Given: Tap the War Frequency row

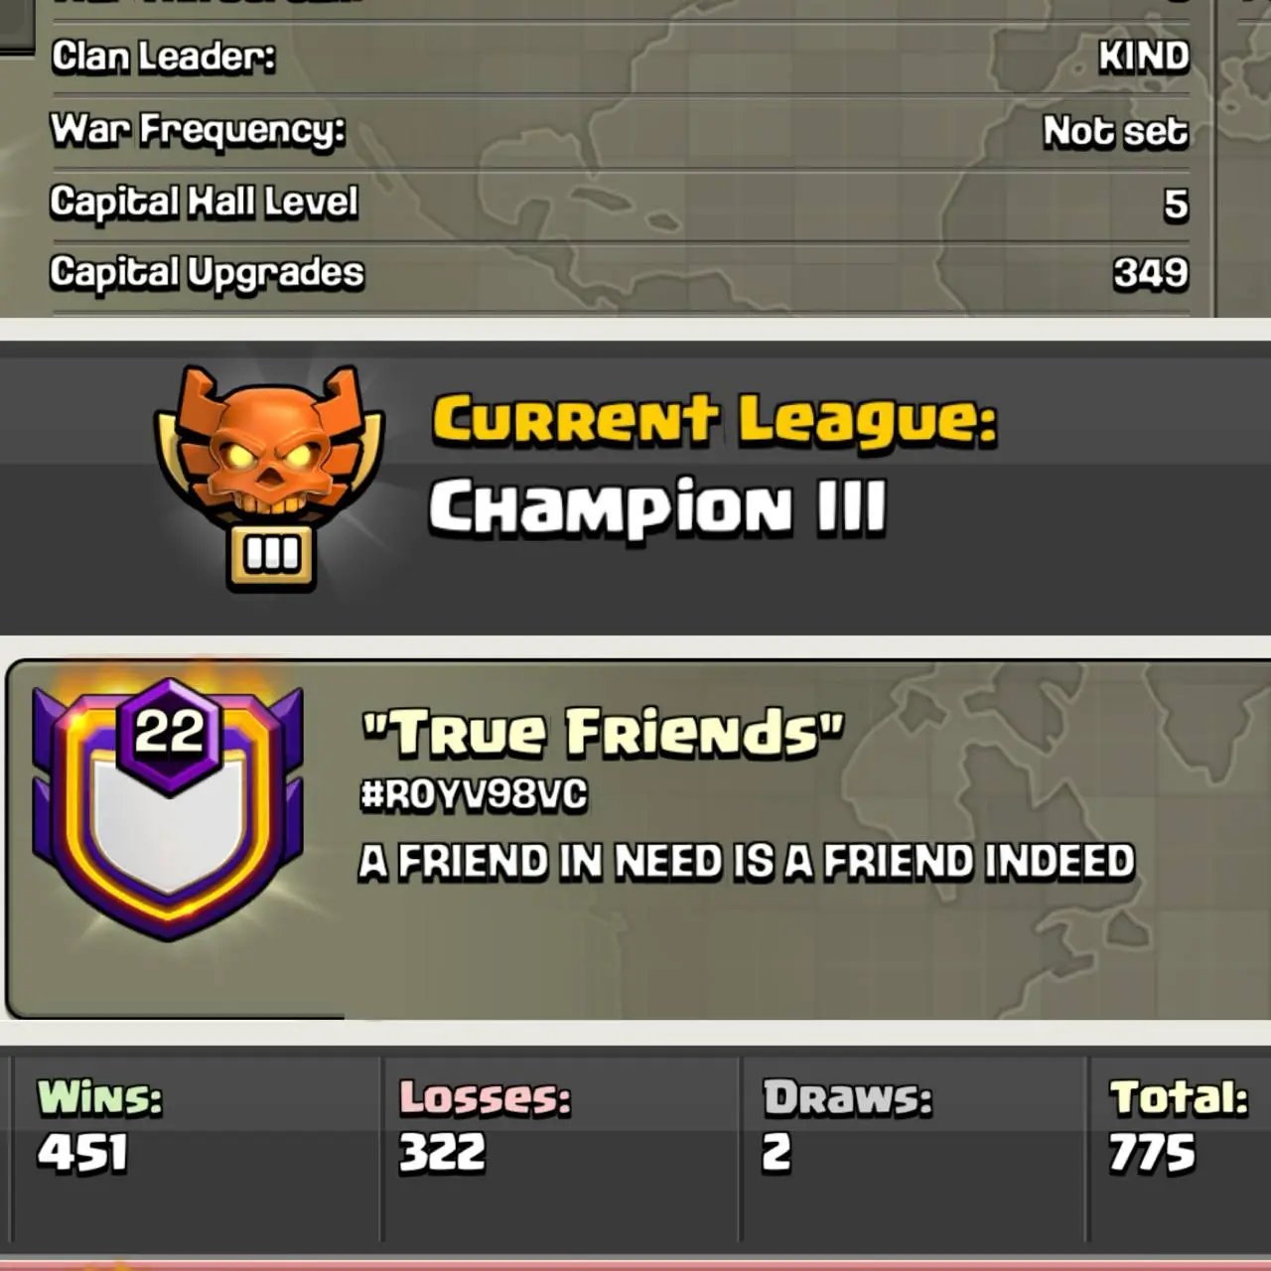Looking at the screenshot, I should click(620, 131).
